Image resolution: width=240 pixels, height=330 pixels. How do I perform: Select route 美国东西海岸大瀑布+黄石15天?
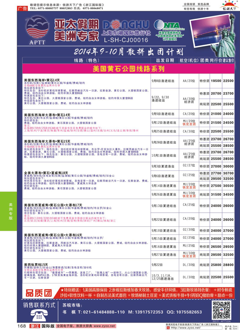(47, 141)
